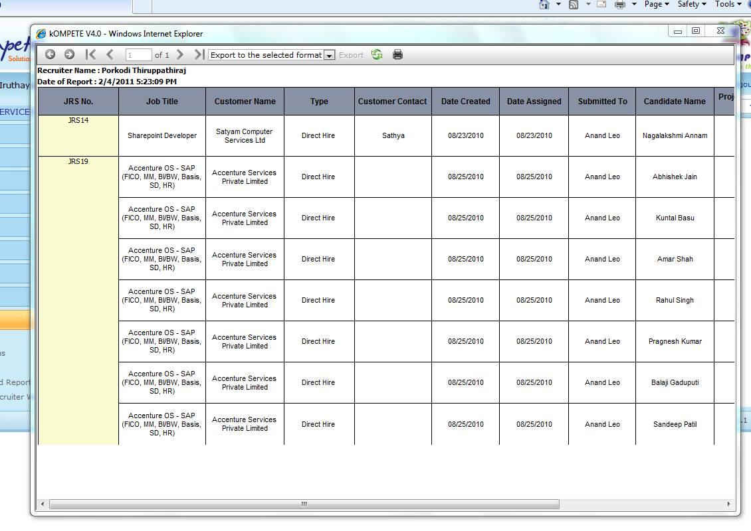Click the 'of 1' page count text
This screenshot has width=751, height=531.
[162, 55]
